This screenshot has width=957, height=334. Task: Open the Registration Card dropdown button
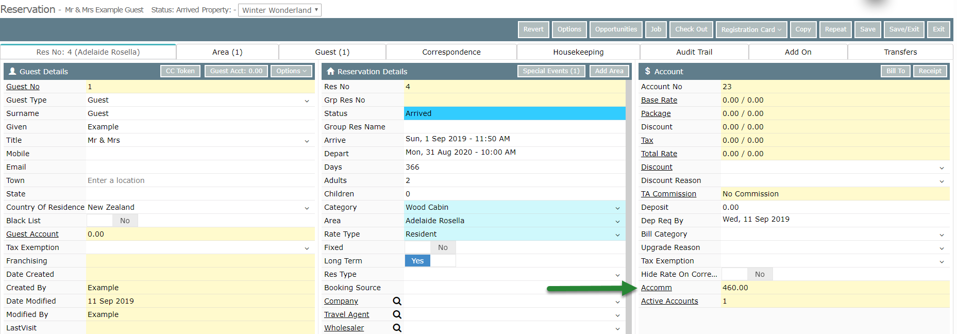pyautogui.click(x=751, y=29)
